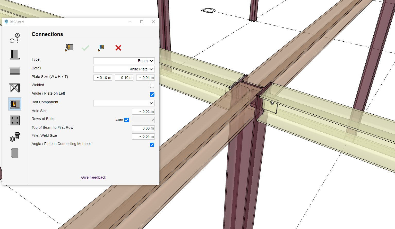This screenshot has height=229, width=395.
Task: Expand the Detail dropdown showing Knife Plate
Action: (124, 69)
